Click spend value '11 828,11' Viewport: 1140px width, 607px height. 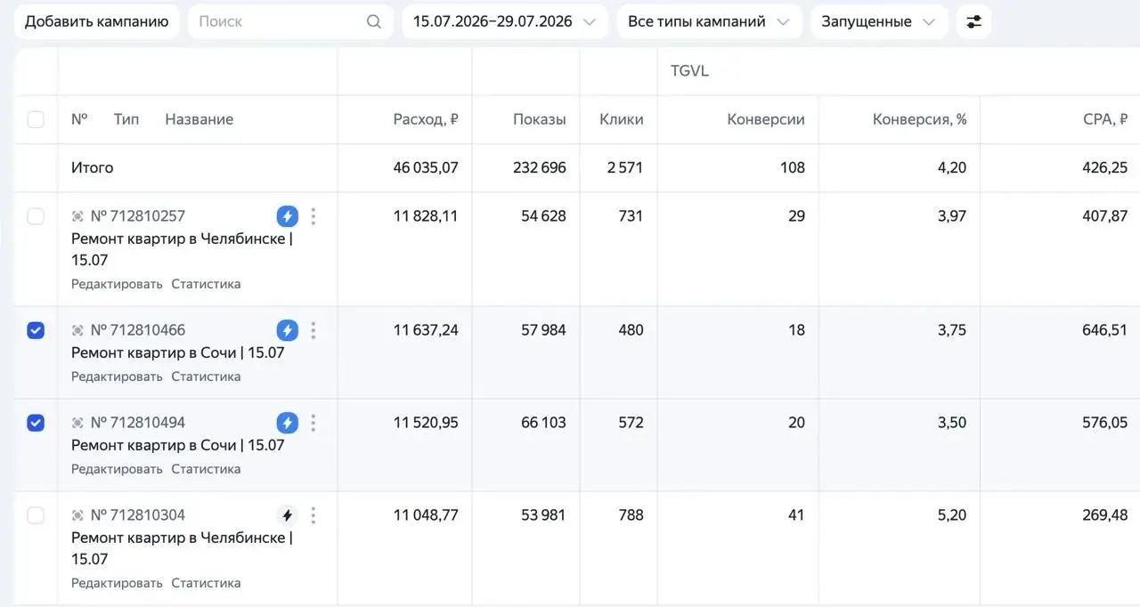tap(426, 215)
